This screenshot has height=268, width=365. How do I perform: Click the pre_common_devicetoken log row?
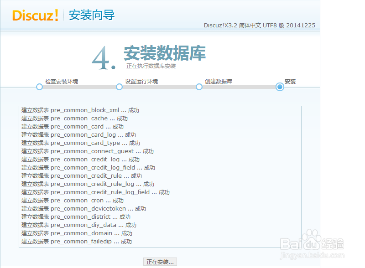click(x=83, y=209)
